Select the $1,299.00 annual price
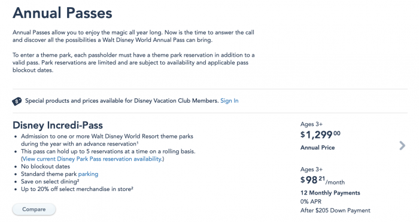419x222 pixels. [320, 135]
